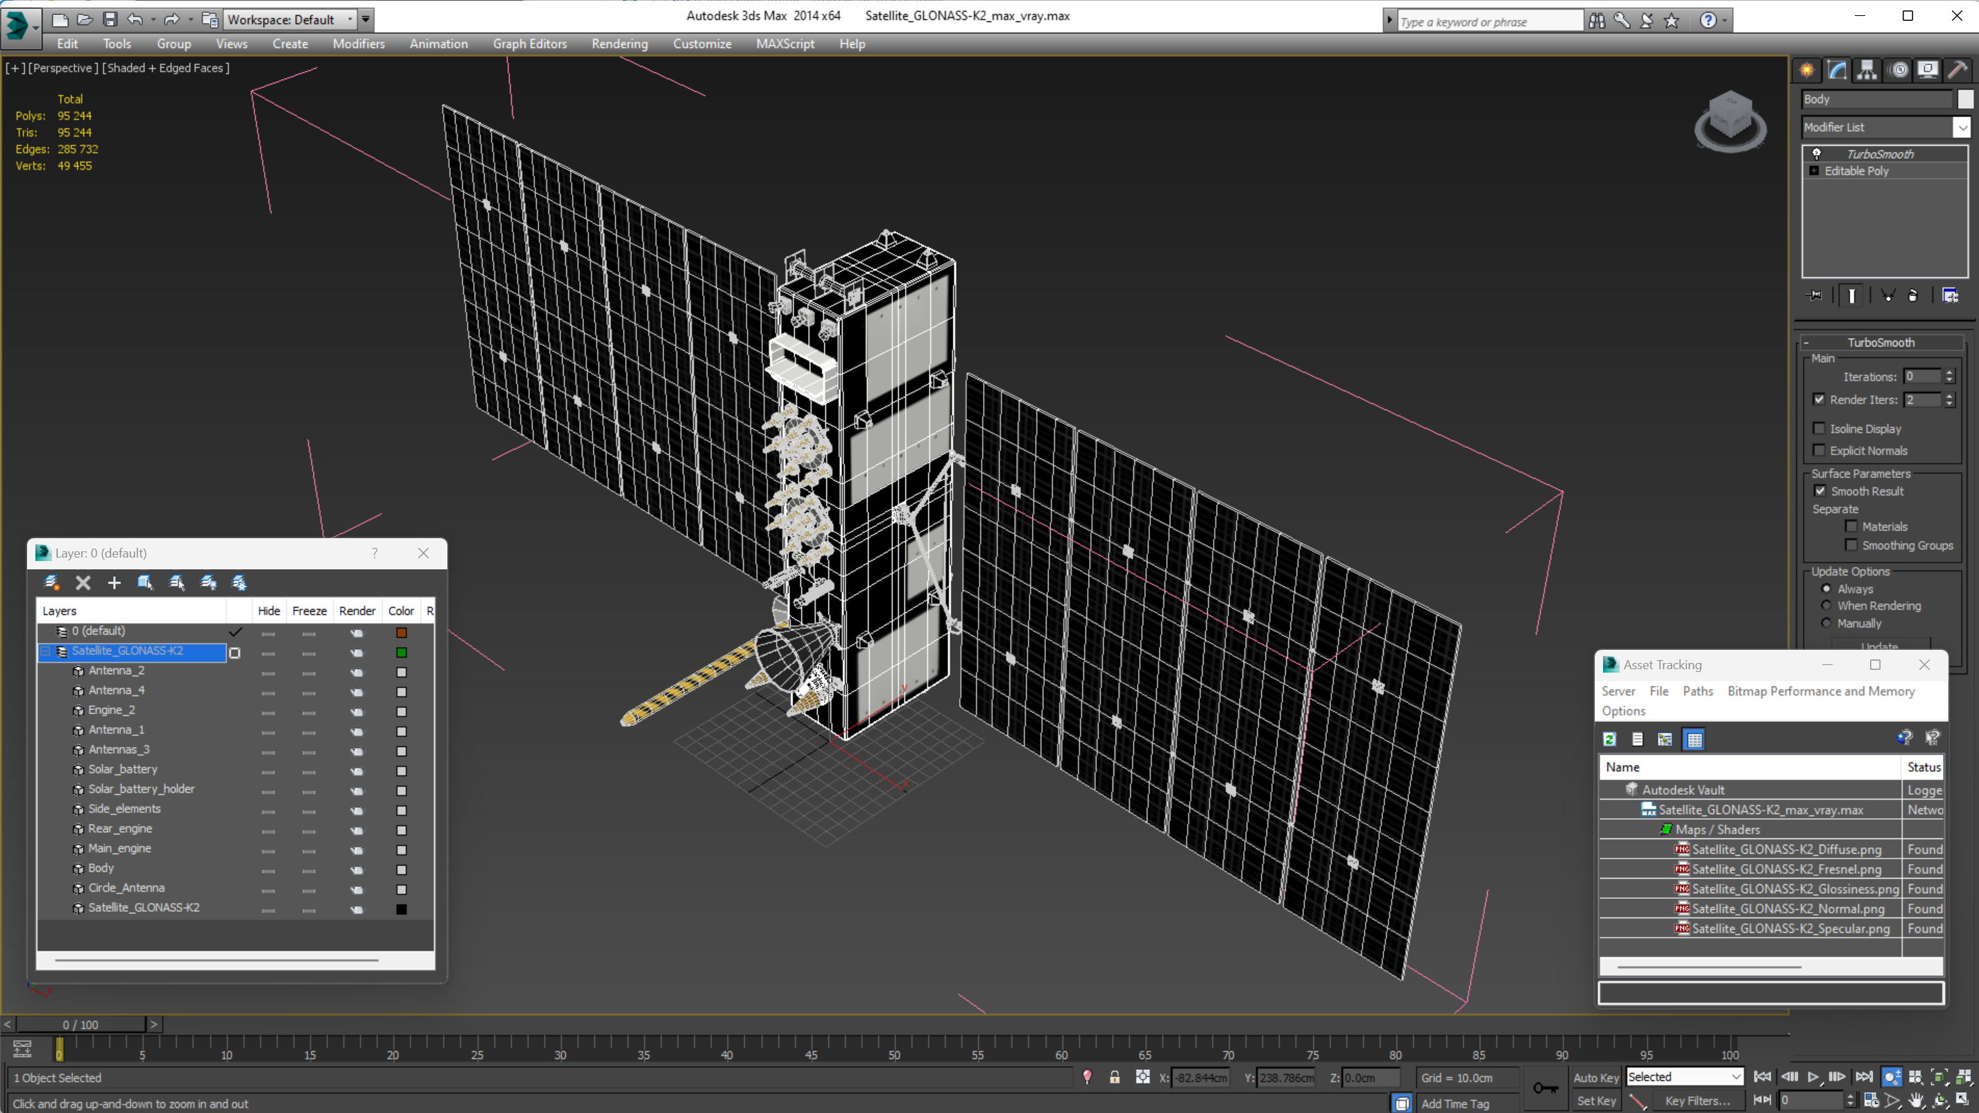The height and width of the screenshot is (1113, 1979).
Task: Open the Modifier List dropdown
Action: click(1962, 127)
